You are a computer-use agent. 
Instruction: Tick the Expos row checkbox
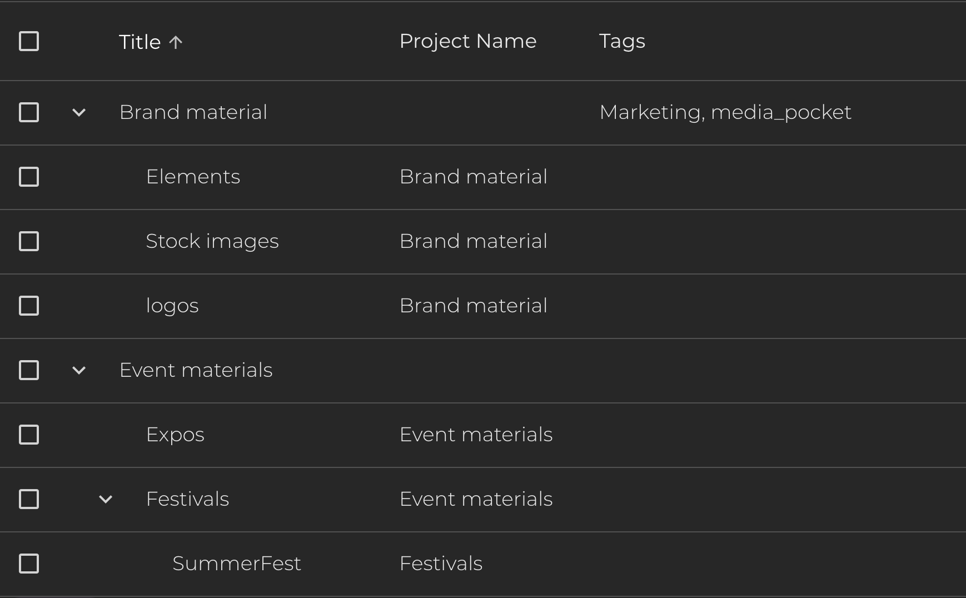pos(29,435)
